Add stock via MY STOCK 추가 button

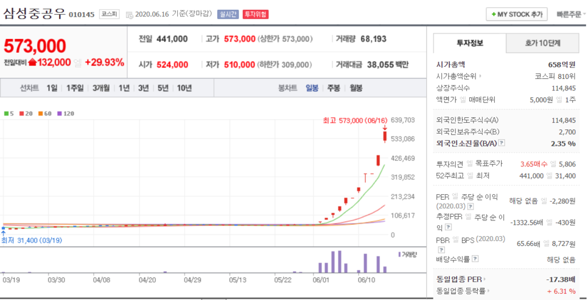(x=517, y=14)
